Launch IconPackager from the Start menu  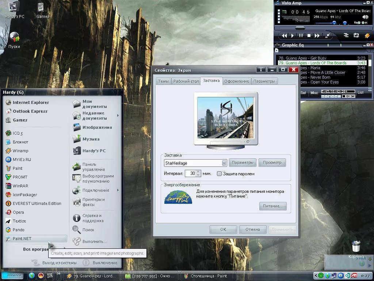21,195
